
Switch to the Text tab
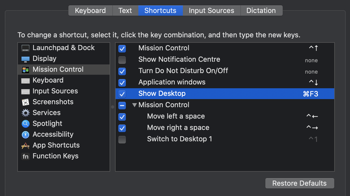click(x=125, y=10)
